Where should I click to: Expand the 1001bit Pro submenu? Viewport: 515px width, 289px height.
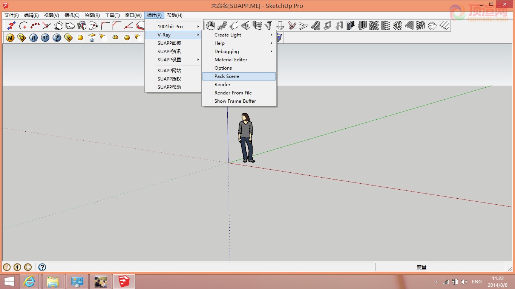173,26
